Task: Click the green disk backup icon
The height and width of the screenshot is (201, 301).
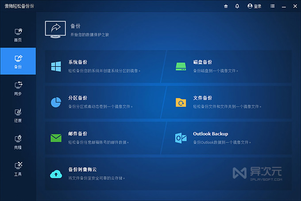Action: click(x=181, y=66)
